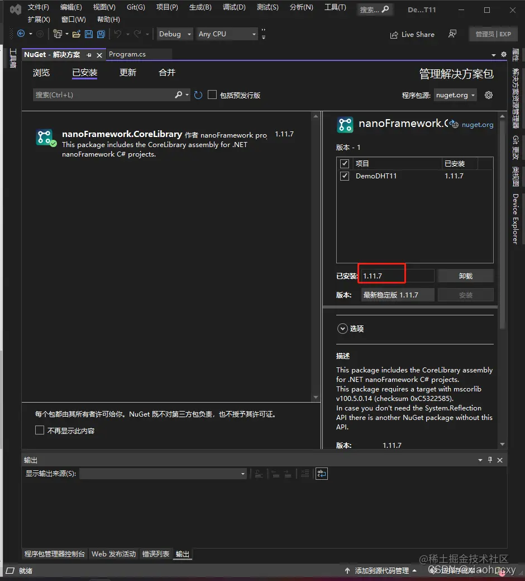Image resolution: width=525 pixels, height=581 pixels.
Task: Click the Save All double-disk icon
Action: [x=101, y=34]
